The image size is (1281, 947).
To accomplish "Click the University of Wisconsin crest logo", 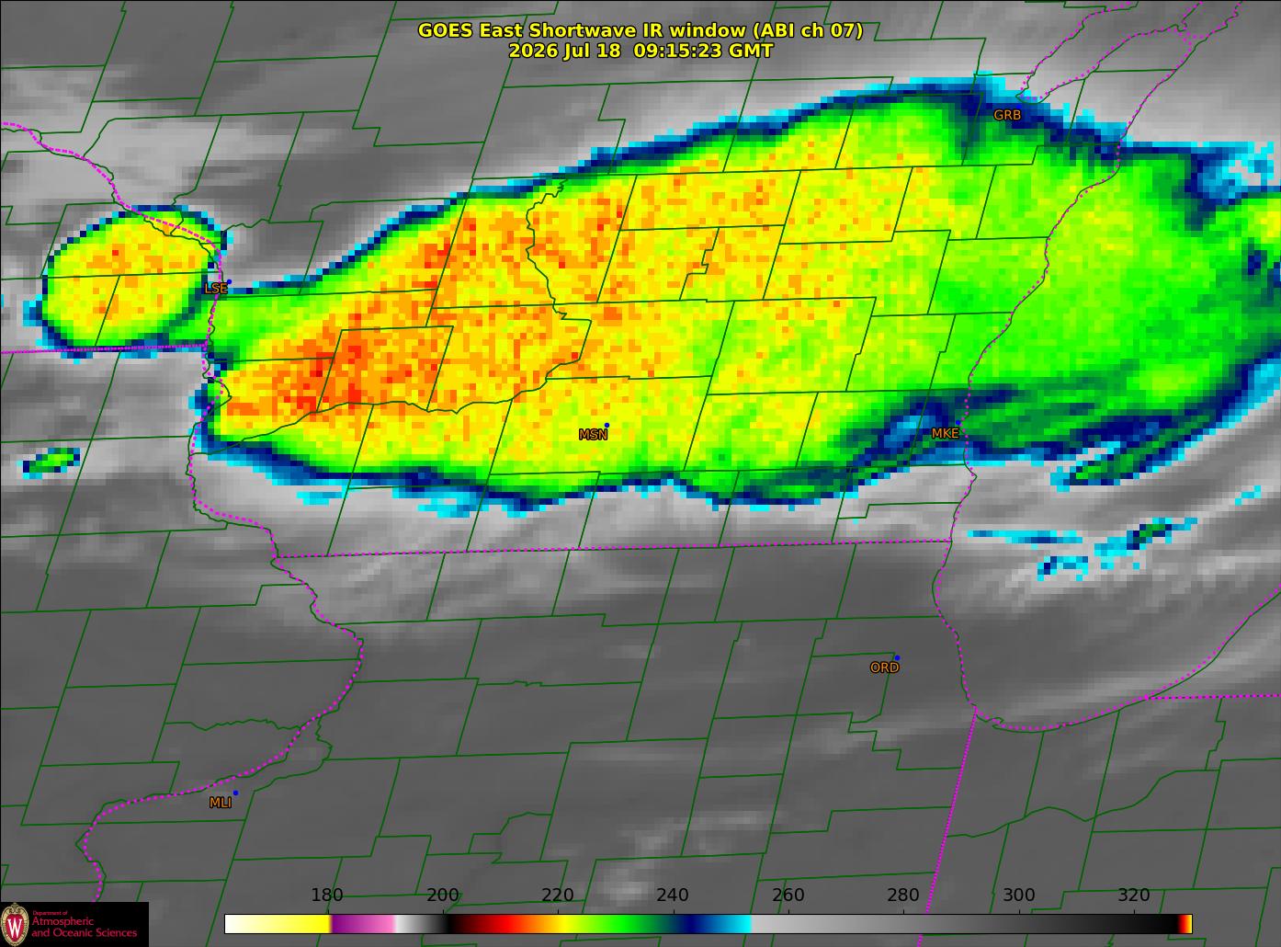I will click(x=15, y=923).
